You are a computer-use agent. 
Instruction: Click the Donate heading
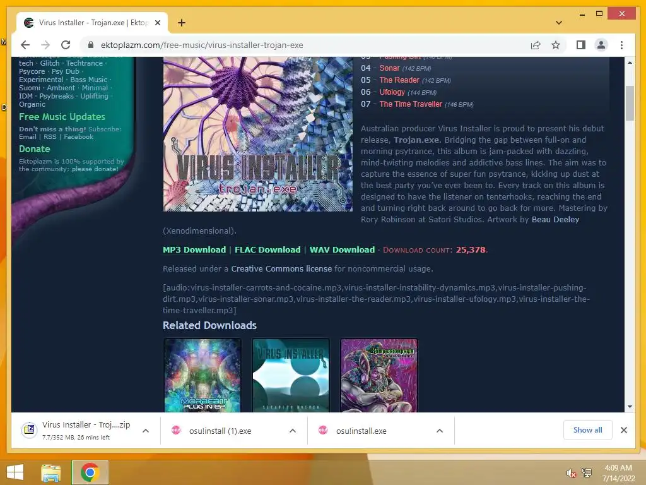pos(35,149)
